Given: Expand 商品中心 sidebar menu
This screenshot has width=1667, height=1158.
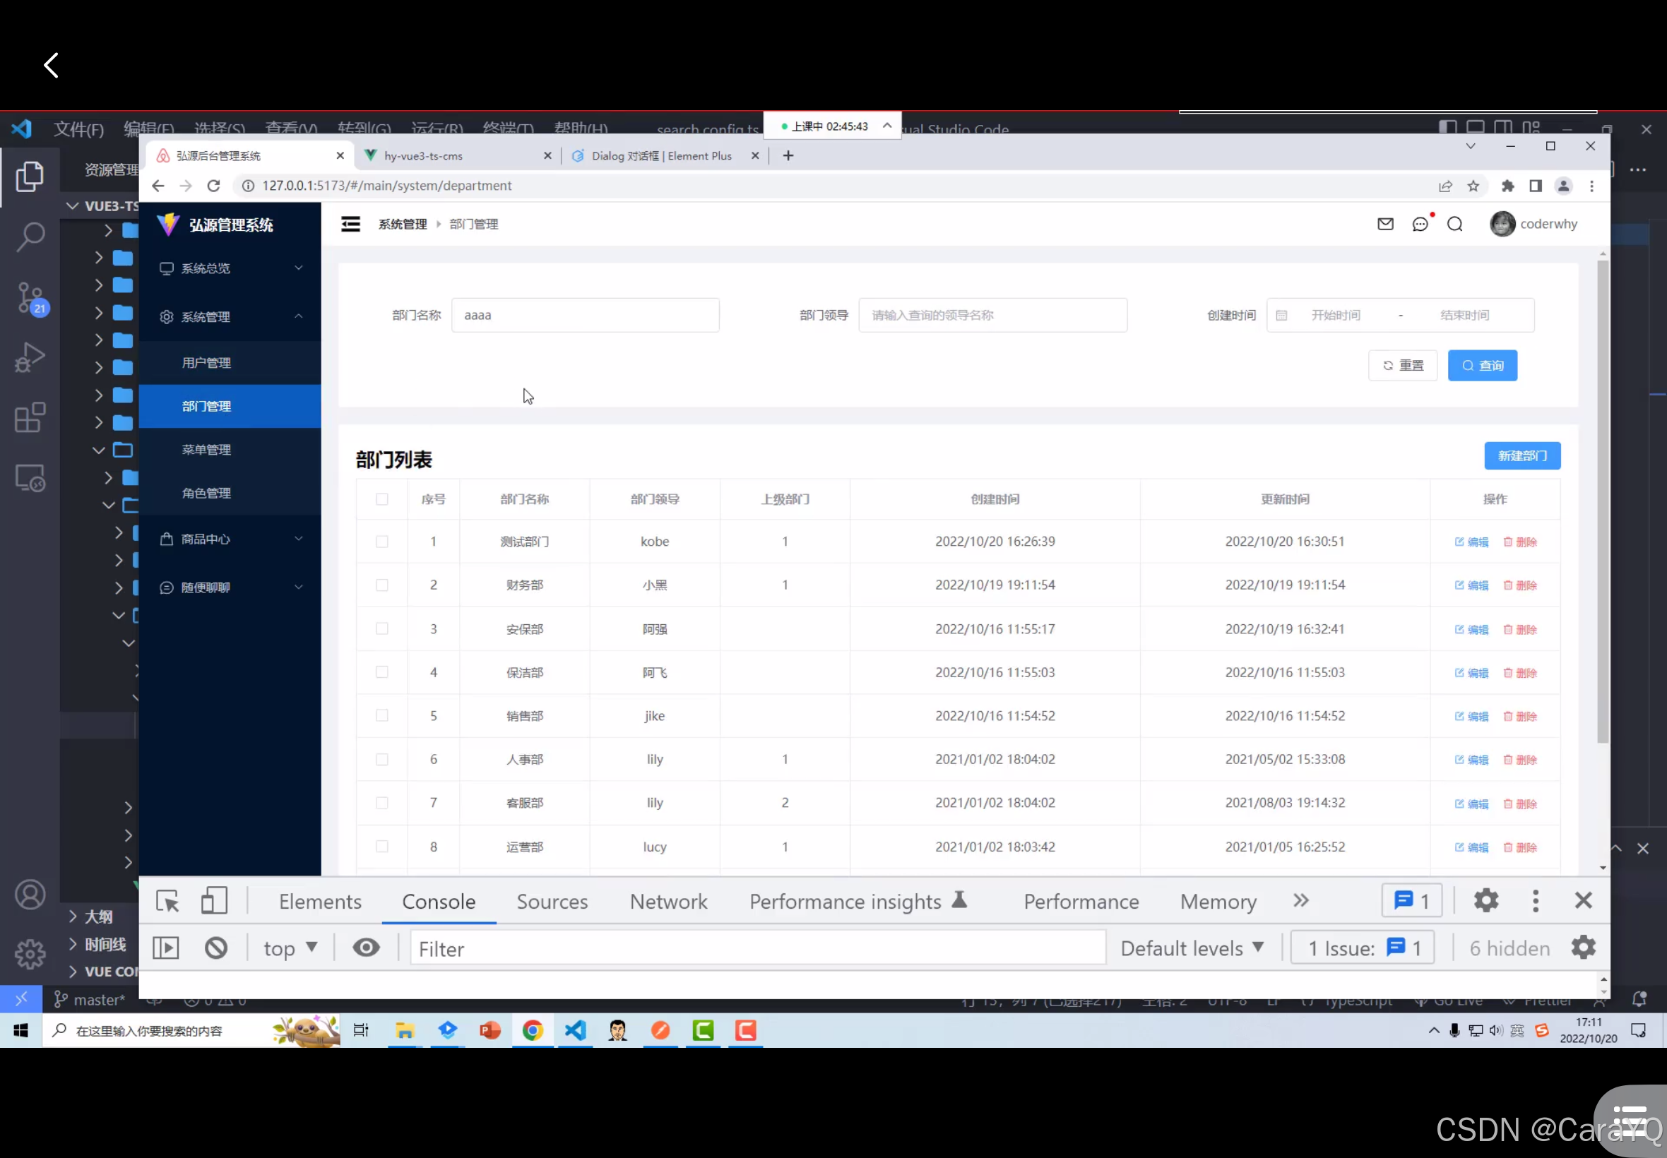Looking at the screenshot, I should click(x=230, y=539).
